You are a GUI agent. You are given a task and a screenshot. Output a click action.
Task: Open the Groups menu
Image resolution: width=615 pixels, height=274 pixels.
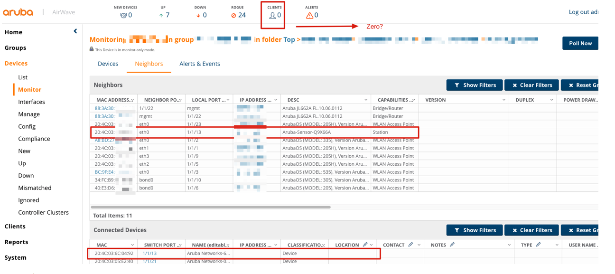tap(15, 47)
